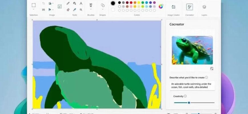This screenshot has height=114, width=248.
Task: Pick black from the color palette
Action: point(119,3)
